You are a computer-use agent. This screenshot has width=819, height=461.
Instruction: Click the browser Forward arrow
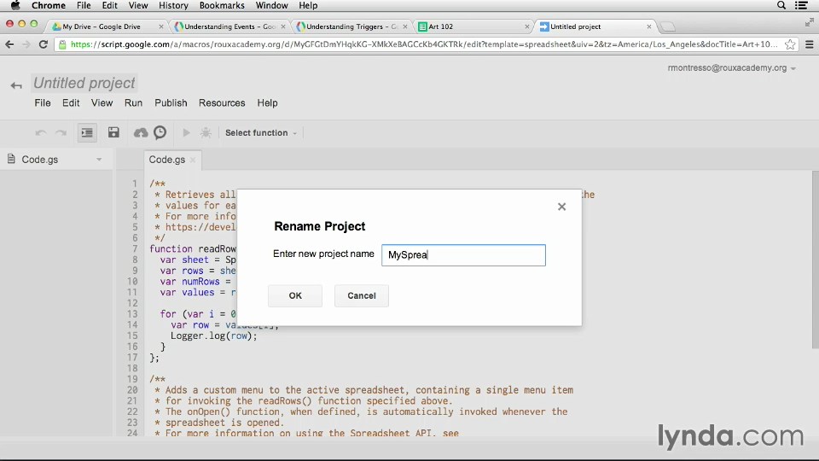pos(26,44)
